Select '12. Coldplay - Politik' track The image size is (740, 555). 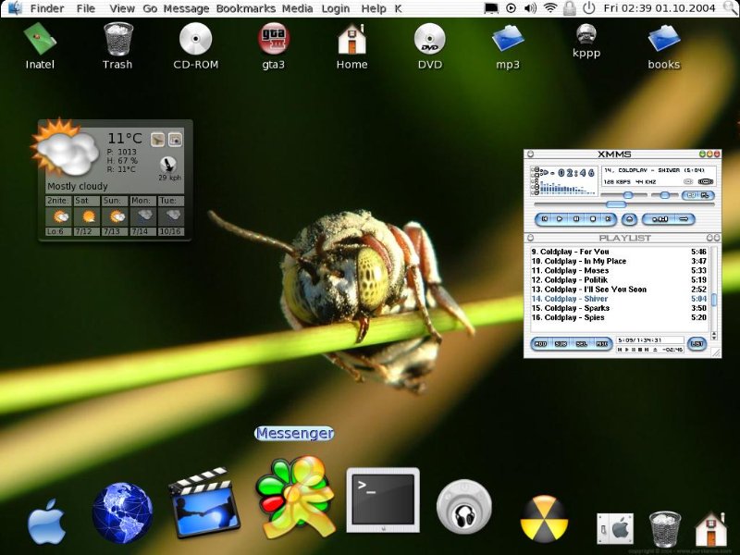click(x=619, y=280)
